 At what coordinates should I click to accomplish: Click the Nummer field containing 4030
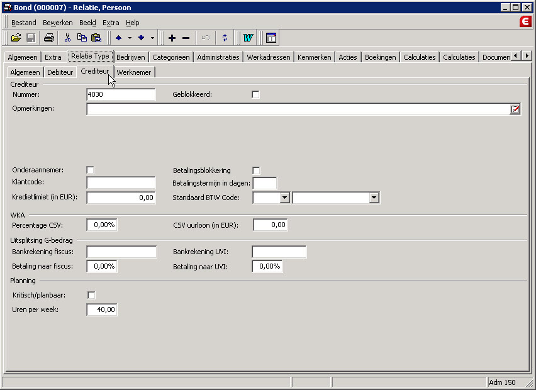click(x=121, y=95)
